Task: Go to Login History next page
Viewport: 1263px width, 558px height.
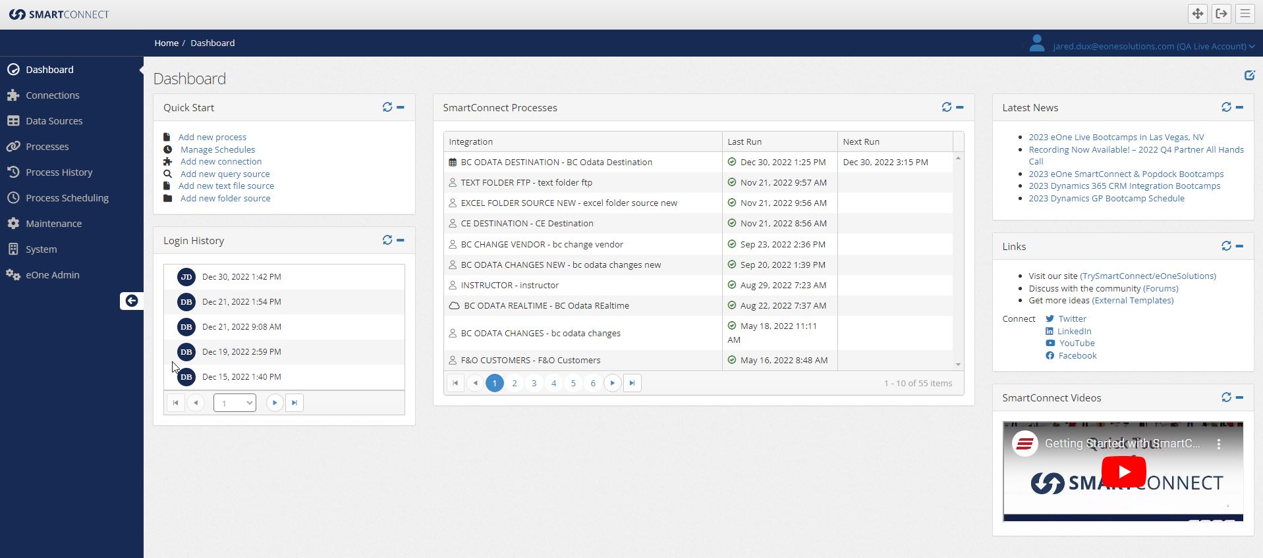Action: 275,403
